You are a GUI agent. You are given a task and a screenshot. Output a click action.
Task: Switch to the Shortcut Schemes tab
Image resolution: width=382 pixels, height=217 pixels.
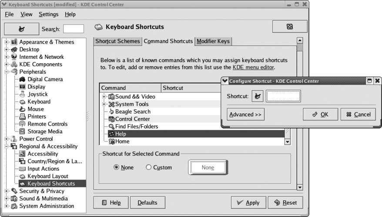coord(117,41)
